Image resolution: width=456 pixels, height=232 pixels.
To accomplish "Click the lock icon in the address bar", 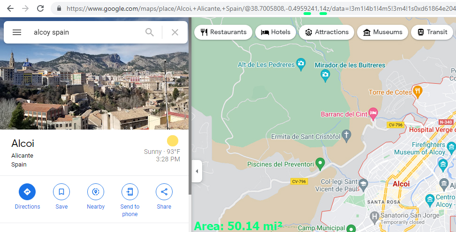I will (x=59, y=8).
